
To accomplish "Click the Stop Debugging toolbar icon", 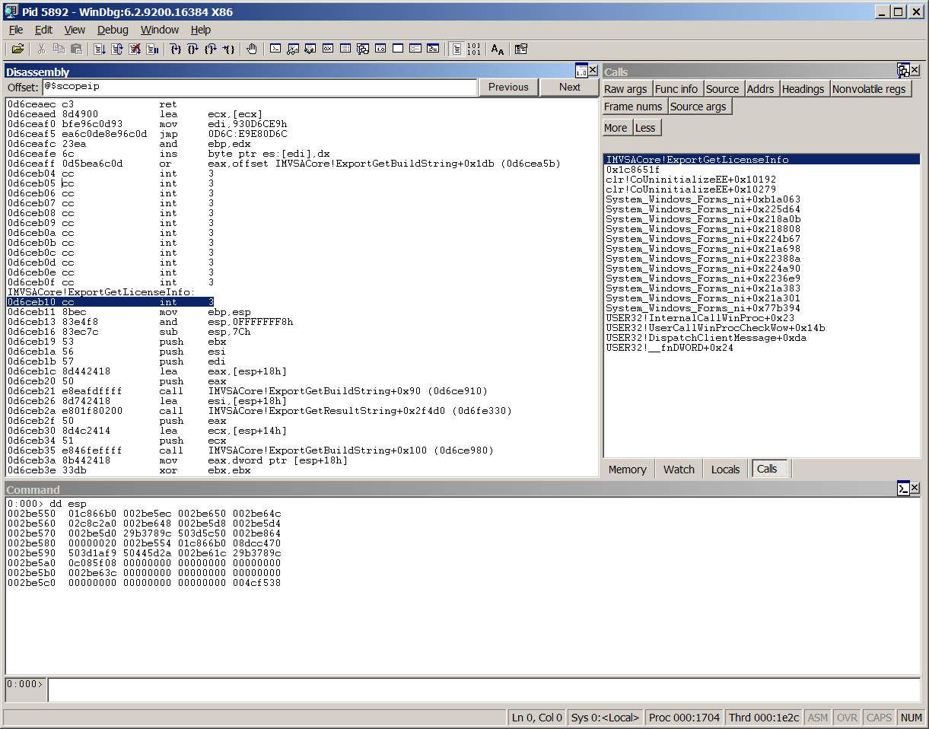I will coord(135,49).
